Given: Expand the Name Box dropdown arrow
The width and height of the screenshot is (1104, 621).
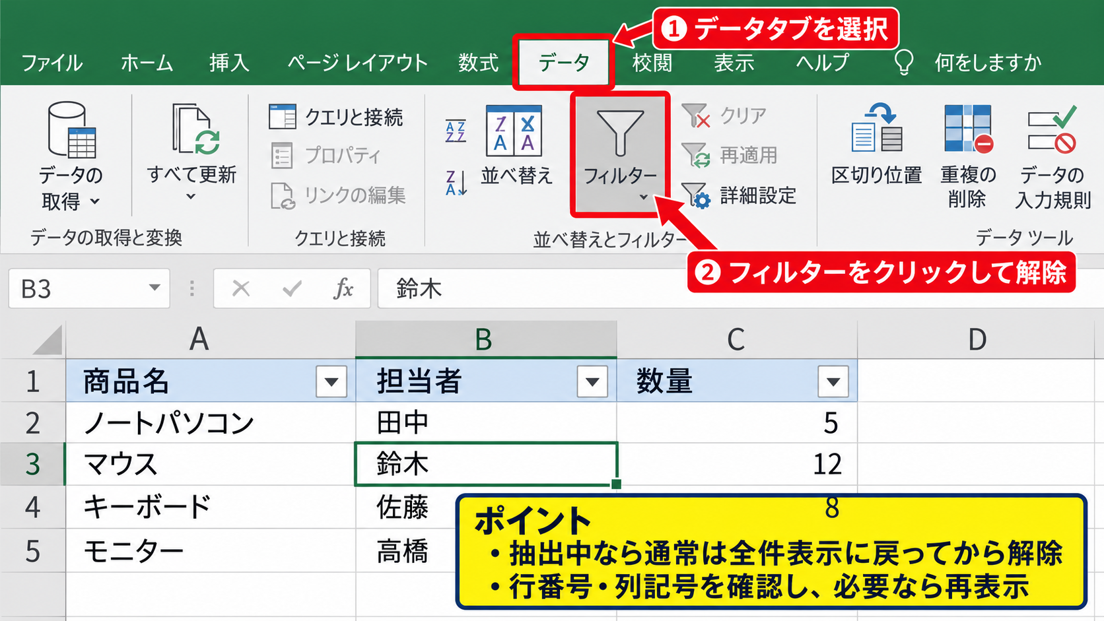Looking at the screenshot, I should tap(155, 288).
